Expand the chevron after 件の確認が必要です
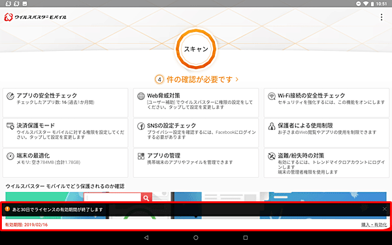The image size is (392, 245). point(237,80)
